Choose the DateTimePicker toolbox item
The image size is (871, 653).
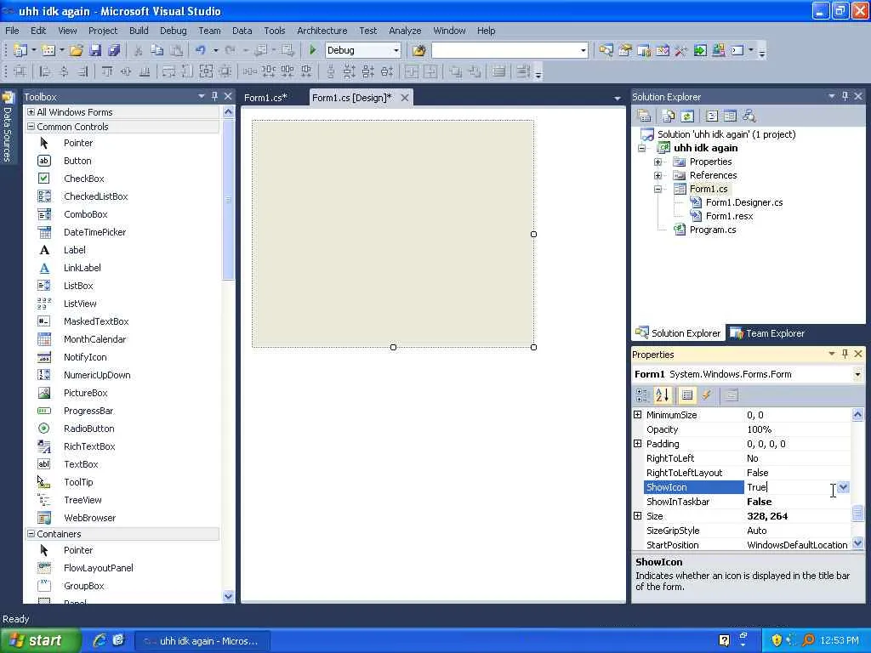(94, 232)
